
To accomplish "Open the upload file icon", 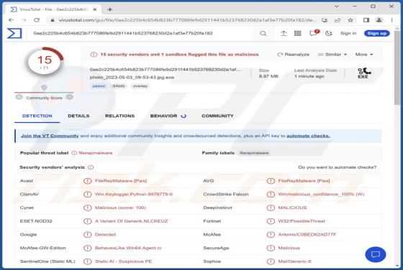I will tap(284, 33).
